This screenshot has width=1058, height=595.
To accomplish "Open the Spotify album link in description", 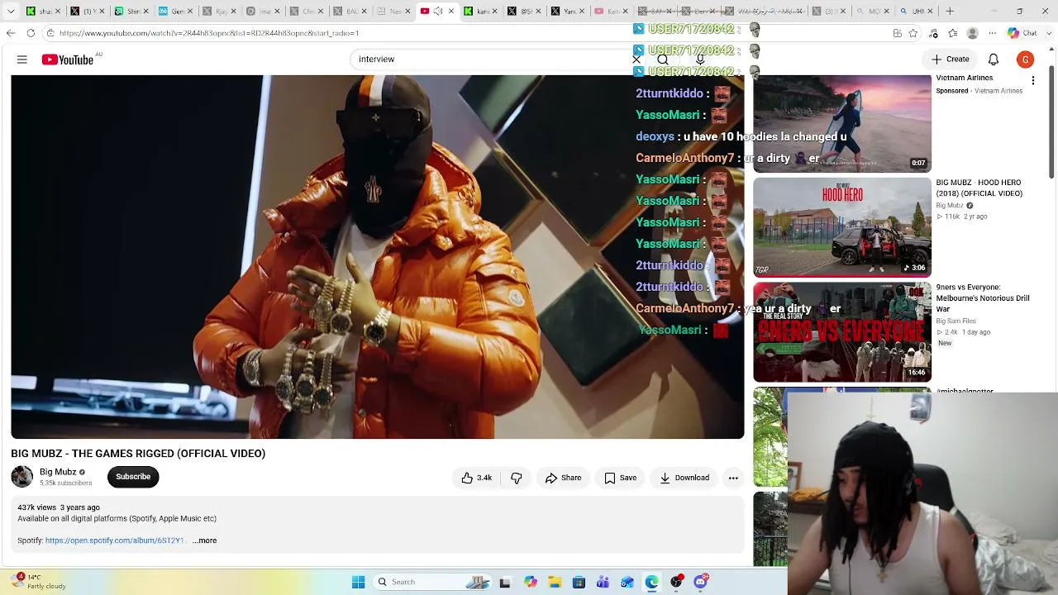I will tap(115, 540).
